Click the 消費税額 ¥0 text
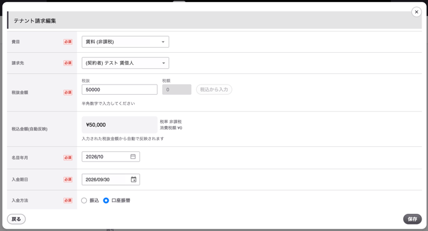Viewport: 428px width, 231px height. (x=171, y=128)
